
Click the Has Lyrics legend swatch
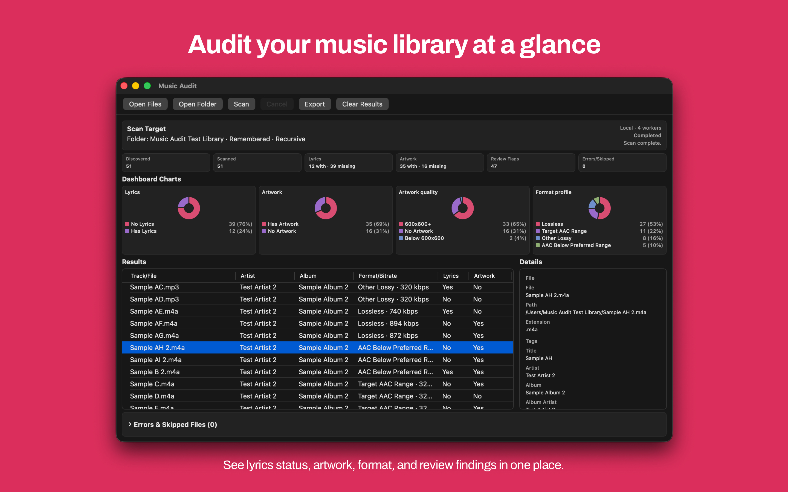pyautogui.click(x=127, y=231)
